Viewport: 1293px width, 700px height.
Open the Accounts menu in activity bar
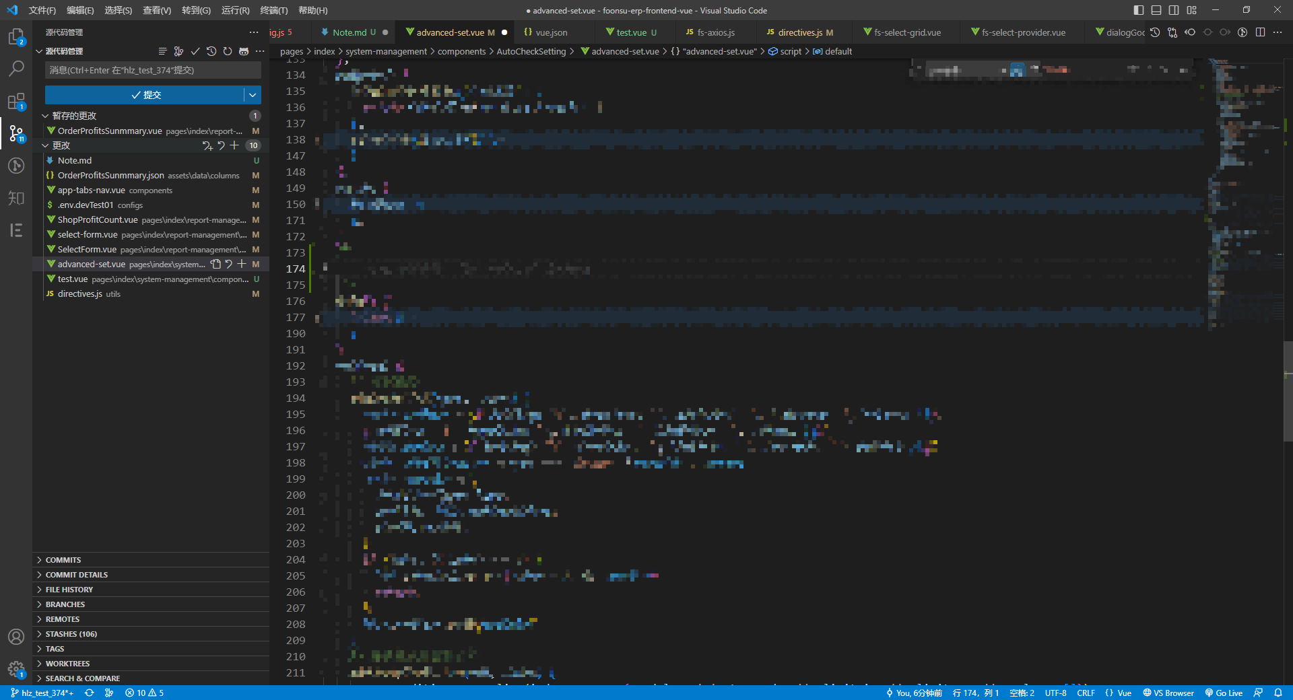16,637
